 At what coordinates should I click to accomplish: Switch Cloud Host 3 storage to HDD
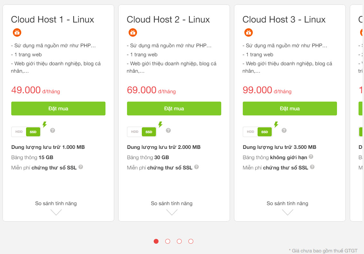point(250,132)
